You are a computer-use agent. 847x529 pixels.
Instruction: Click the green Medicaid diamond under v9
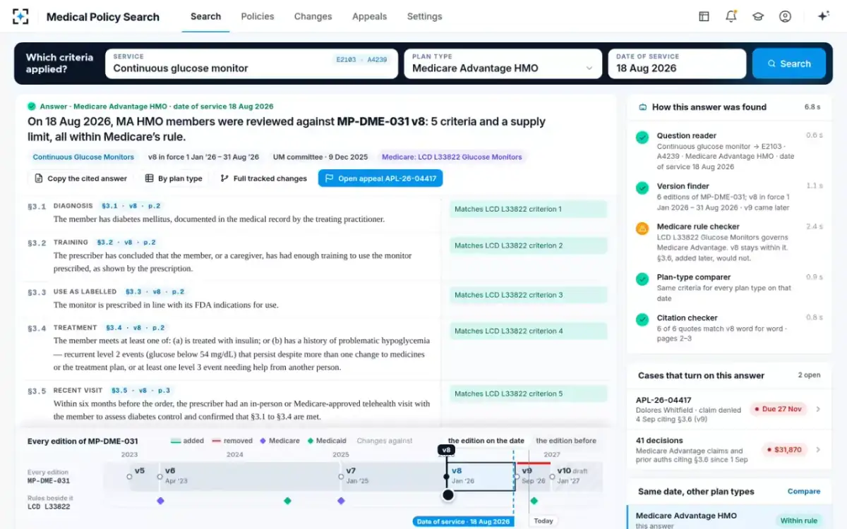click(x=534, y=501)
